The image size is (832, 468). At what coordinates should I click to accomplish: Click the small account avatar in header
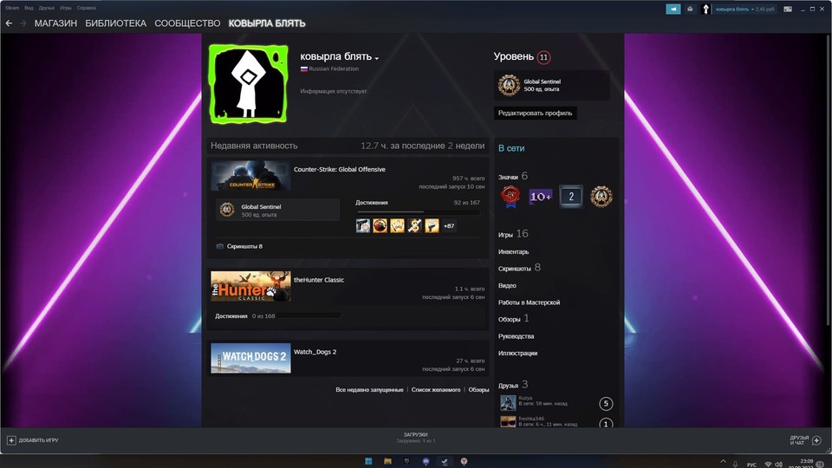[x=705, y=9]
